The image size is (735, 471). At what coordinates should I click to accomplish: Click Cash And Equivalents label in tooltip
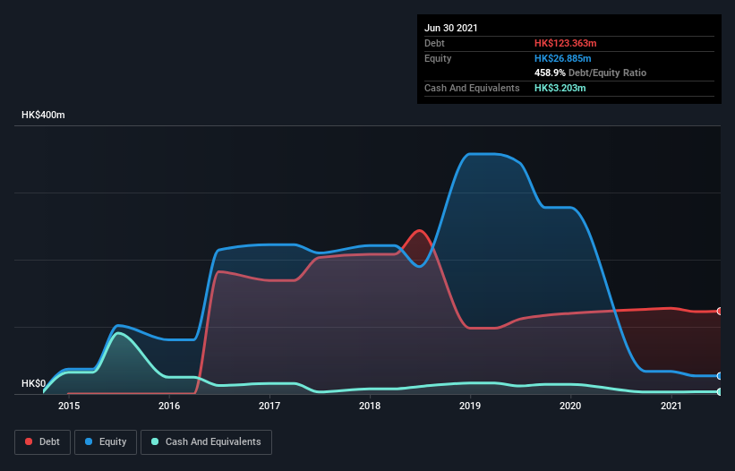(x=472, y=88)
